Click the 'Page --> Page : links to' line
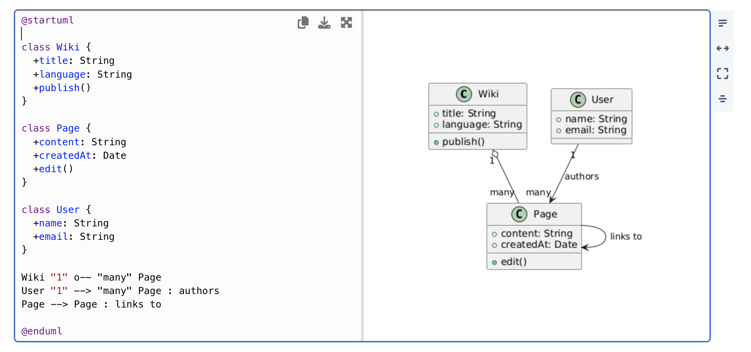The height and width of the screenshot is (352, 751). [x=91, y=304]
